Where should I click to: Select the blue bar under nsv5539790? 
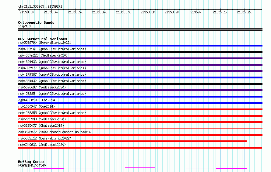(x=140, y=46)
